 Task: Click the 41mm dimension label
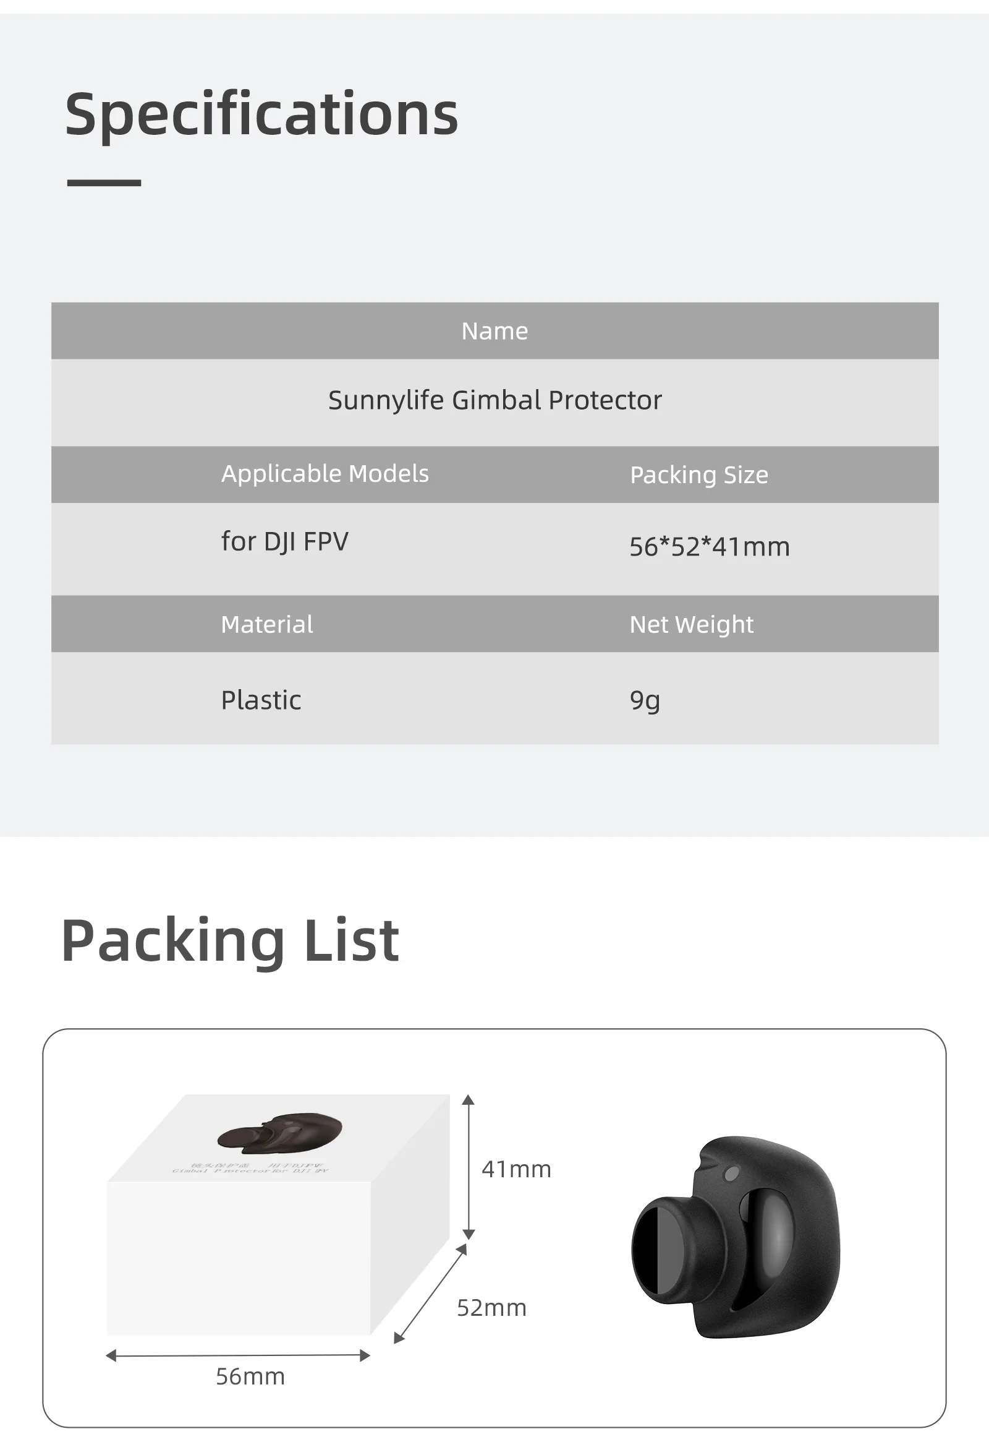pyautogui.click(x=517, y=1169)
